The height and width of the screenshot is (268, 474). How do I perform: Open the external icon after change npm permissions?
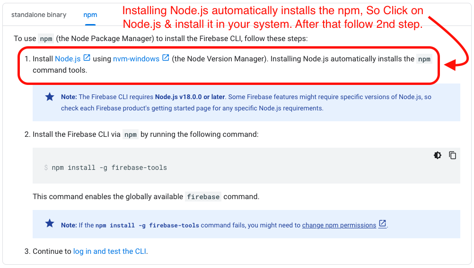click(x=382, y=224)
